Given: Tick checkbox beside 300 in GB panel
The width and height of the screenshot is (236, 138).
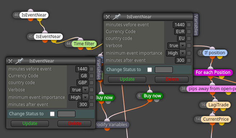Looking at the screenshot, I should 92,105.
